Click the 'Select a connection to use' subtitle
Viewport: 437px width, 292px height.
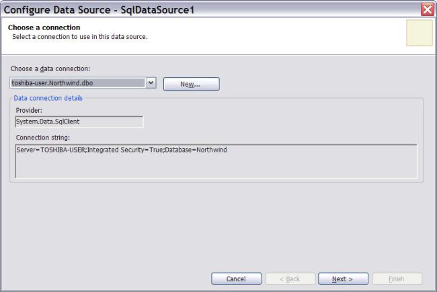[79, 36]
